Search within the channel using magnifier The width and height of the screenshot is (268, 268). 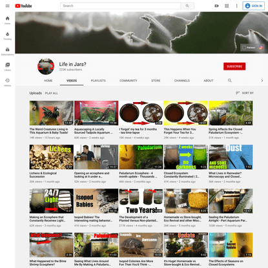[230, 81]
